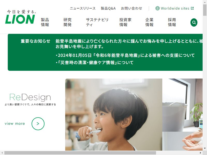The height and width of the screenshot is (155, 207).
Task: Click the green search magnifier icon
Action: (x=194, y=22)
